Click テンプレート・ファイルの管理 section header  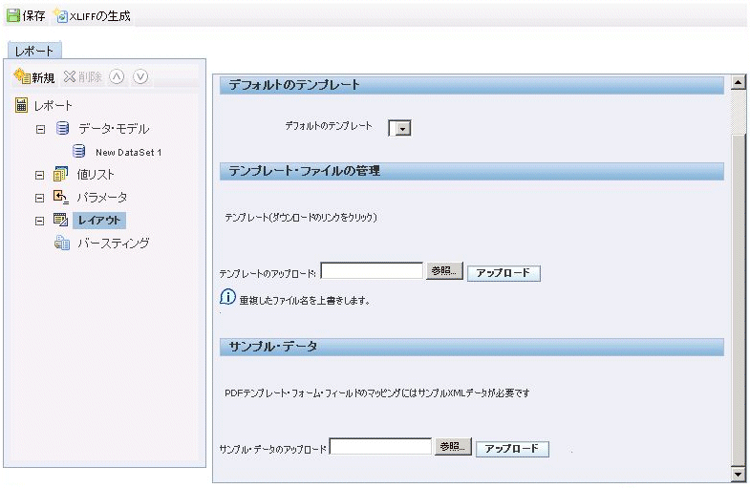(472, 171)
